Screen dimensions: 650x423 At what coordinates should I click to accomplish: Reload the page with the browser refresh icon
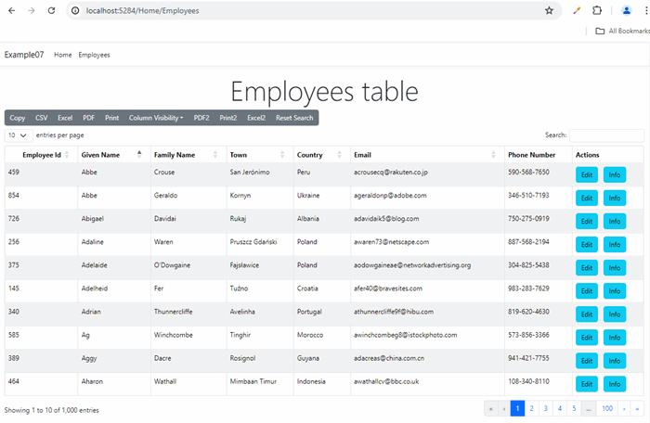point(51,11)
